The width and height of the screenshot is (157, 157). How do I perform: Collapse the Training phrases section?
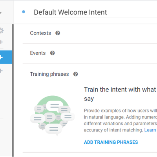49,74
